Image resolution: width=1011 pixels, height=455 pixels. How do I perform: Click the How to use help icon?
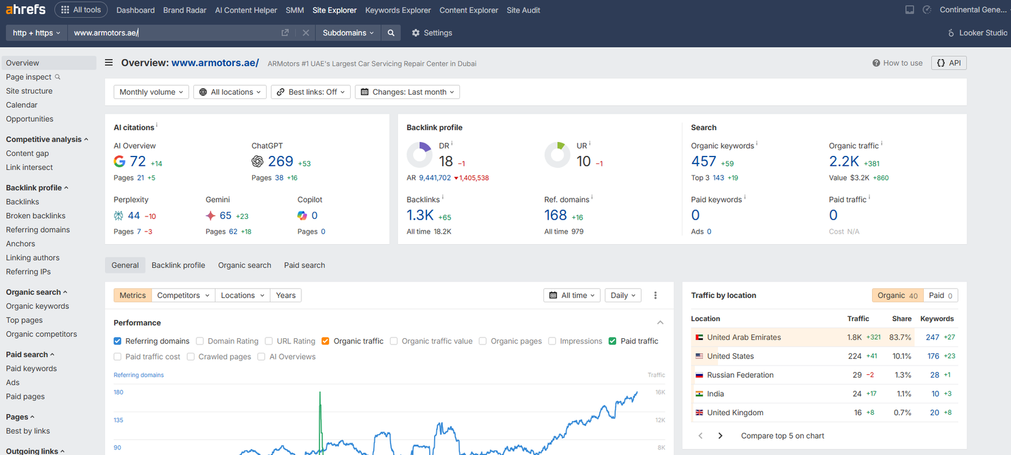876,63
